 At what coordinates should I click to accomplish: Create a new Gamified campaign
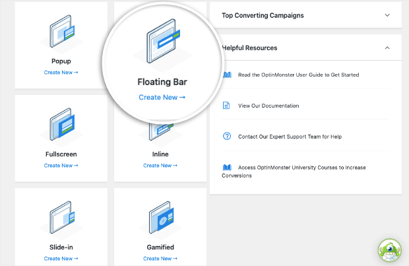click(160, 259)
